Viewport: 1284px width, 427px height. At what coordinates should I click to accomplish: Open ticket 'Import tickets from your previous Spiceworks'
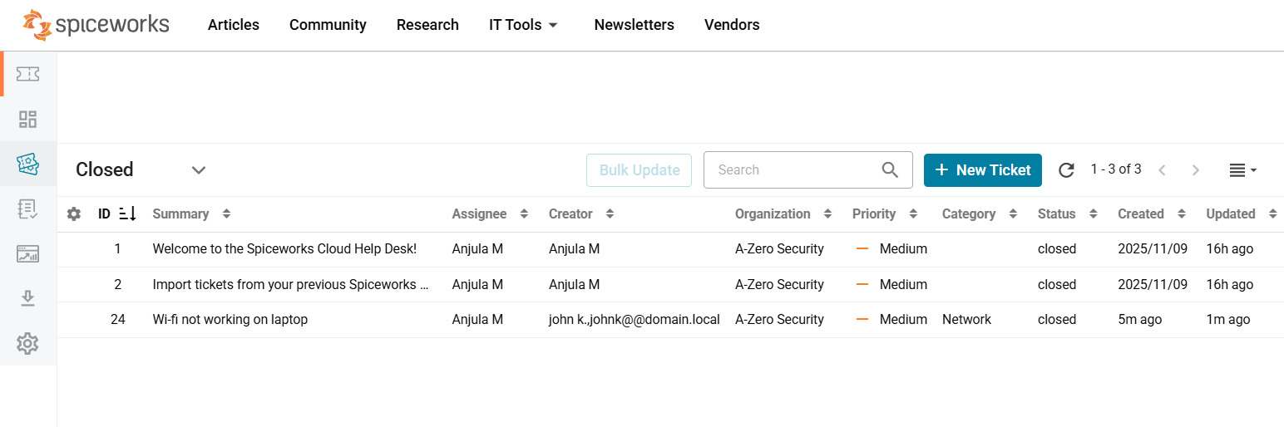pos(290,284)
